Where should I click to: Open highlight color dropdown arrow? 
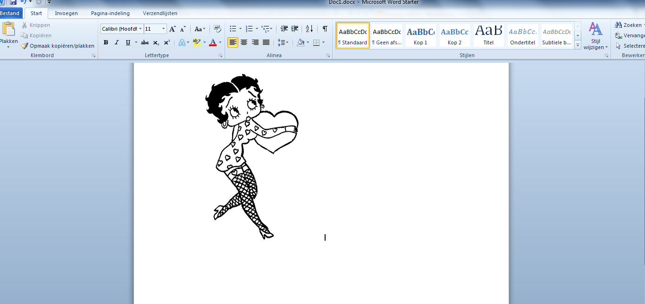204,42
